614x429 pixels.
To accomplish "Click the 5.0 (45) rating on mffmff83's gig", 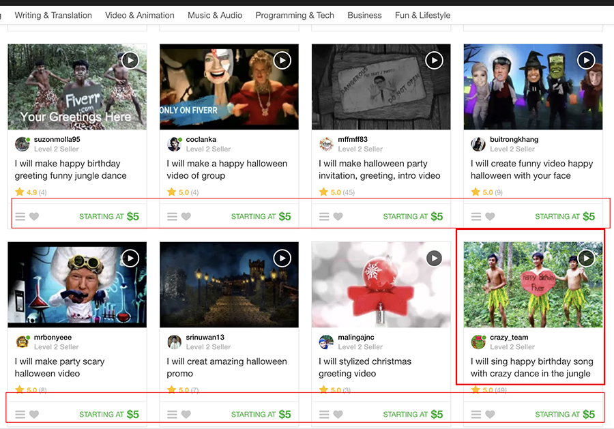I will coord(337,192).
